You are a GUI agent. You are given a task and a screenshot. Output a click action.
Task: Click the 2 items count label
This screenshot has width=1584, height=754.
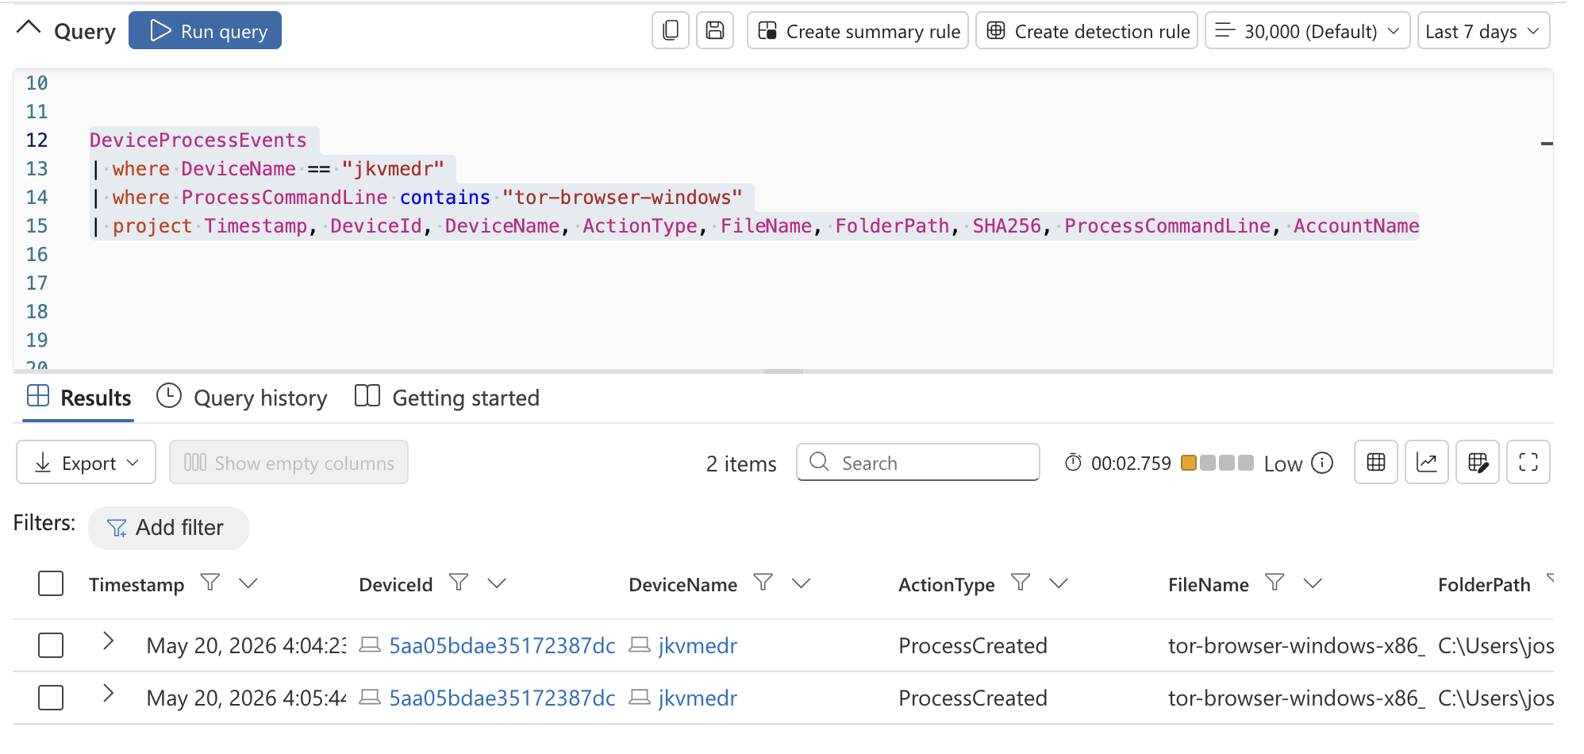click(x=741, y=464)
